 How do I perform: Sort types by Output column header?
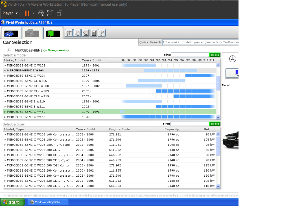click(x=209, y=129)
